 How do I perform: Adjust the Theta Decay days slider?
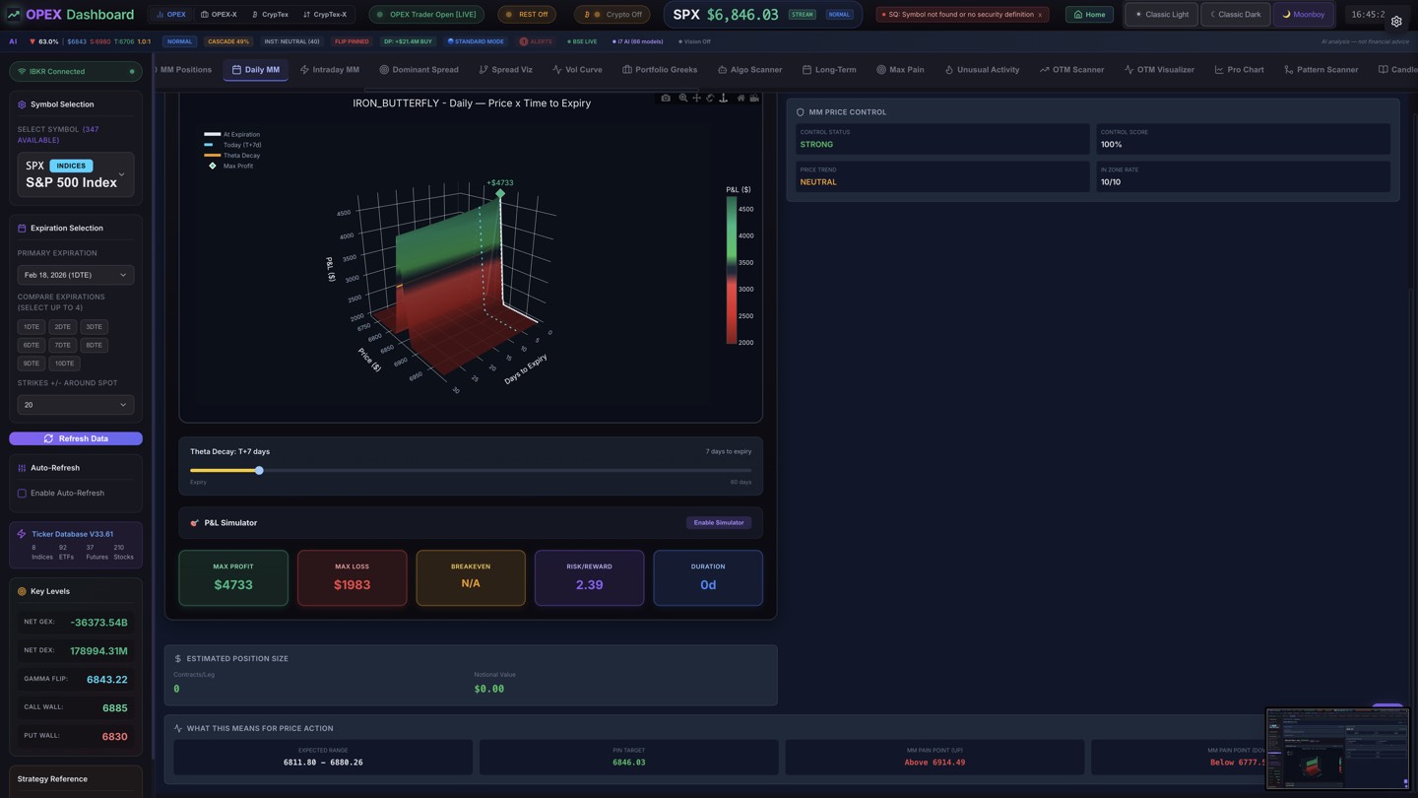pyautogui.click(x=259, y=470)
